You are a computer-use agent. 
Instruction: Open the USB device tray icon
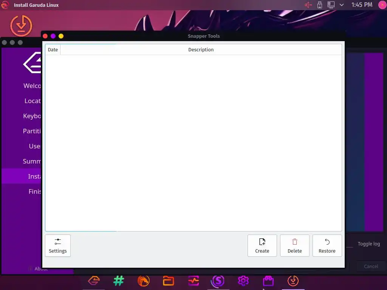tap(320, 5)
